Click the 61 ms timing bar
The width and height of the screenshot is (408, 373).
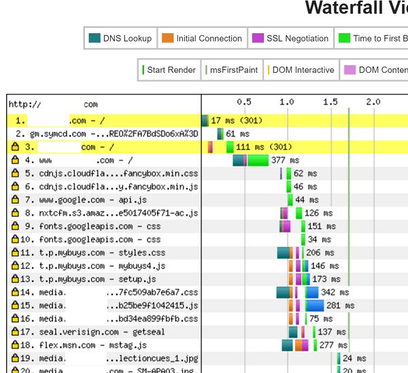pyautogui.click(x=220, y=134)
